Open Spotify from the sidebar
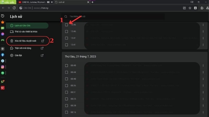209x117 pixels. [x=3, y=73]
